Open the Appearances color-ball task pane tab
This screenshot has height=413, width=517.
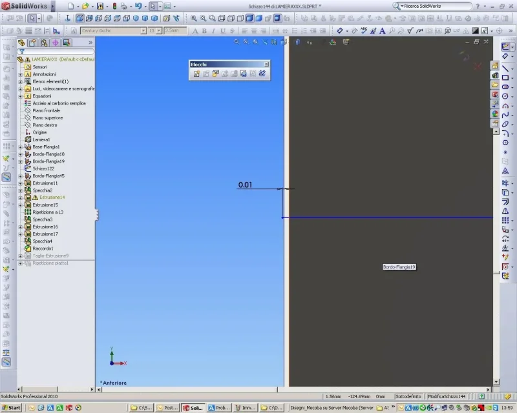(495, 114)
